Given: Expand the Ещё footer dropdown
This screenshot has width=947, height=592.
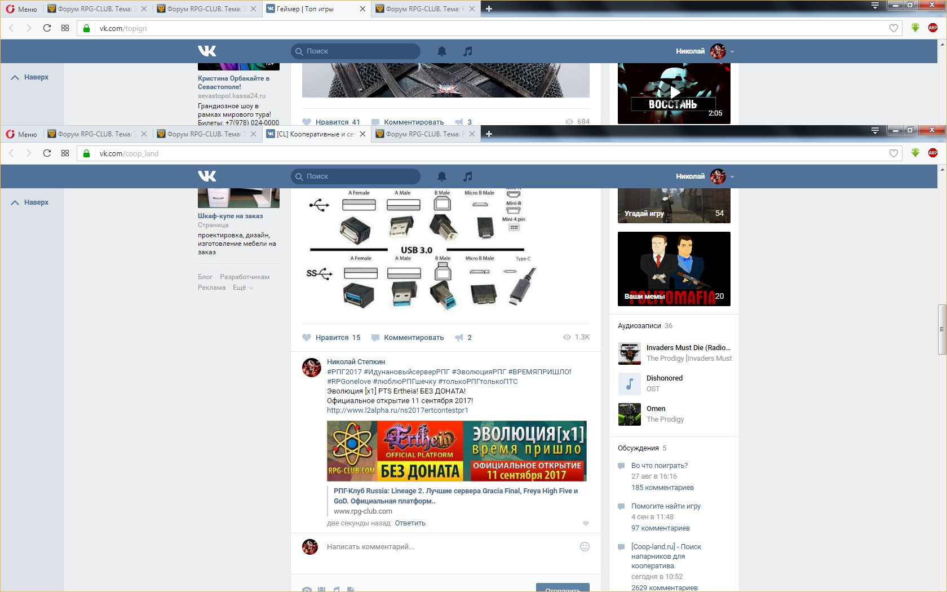Looking at the screenshot, I should click(x=243, y=288).
